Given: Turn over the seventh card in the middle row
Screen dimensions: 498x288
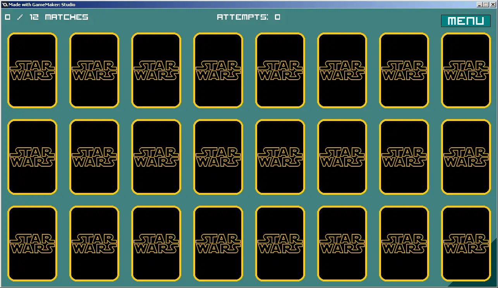Looking at the screenshot, I should click(x=404, y=157).
